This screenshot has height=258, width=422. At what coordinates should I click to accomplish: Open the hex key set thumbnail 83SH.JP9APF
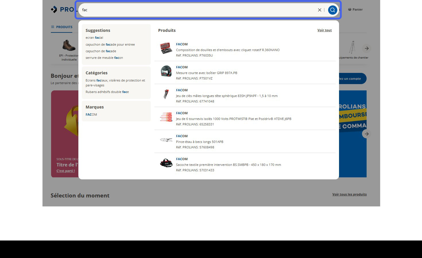pos(166,94)
